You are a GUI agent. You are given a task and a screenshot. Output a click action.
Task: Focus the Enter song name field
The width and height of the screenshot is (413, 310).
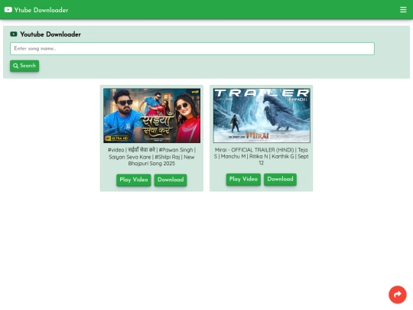192,48
